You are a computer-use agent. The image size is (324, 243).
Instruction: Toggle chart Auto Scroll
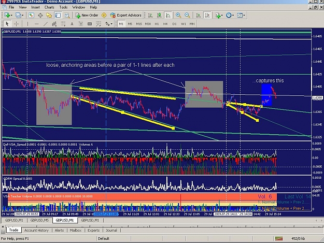coord(198,15)
